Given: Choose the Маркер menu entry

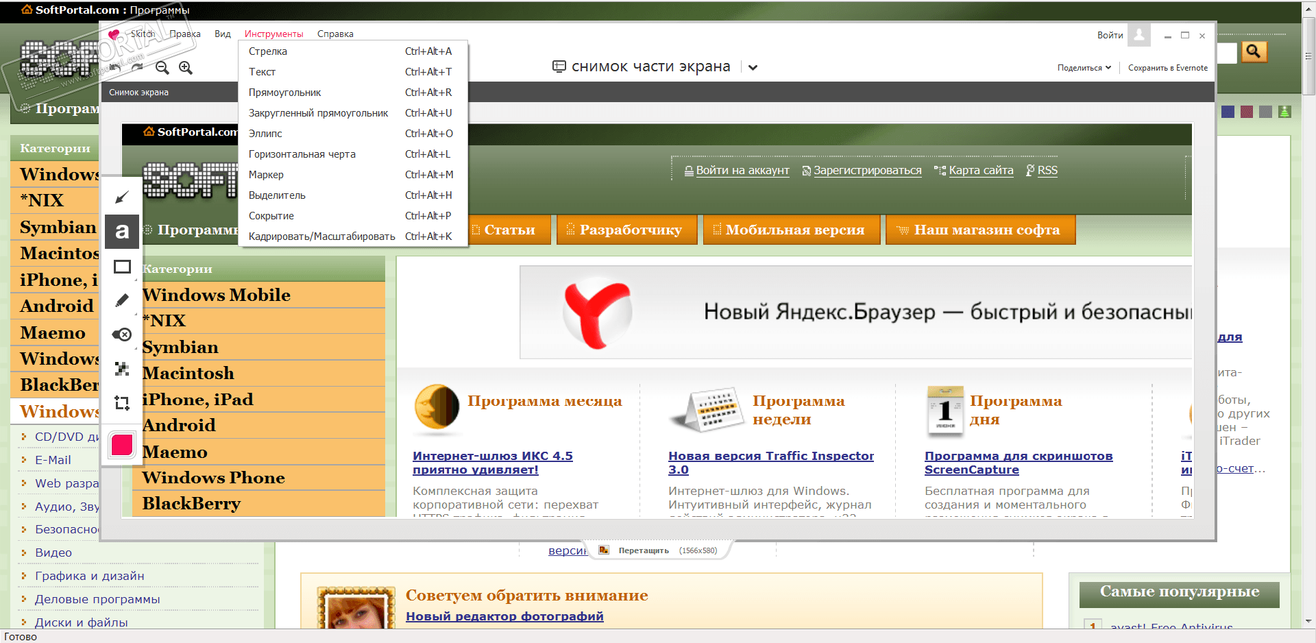Looking at the screenshot, I should (353, 175).
